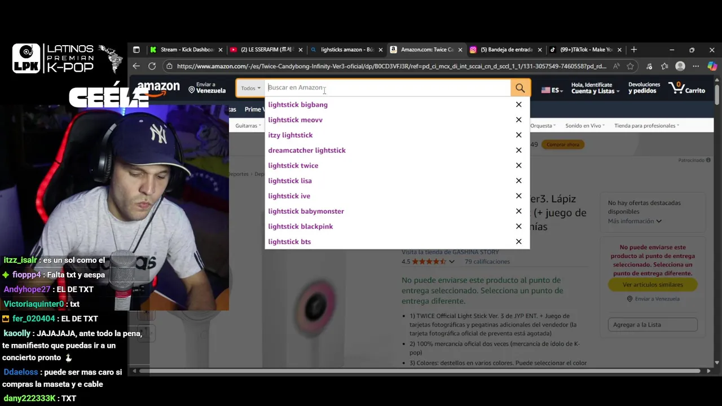Click Enviar a Venezuela delivery location

click(x=207, y=88)
